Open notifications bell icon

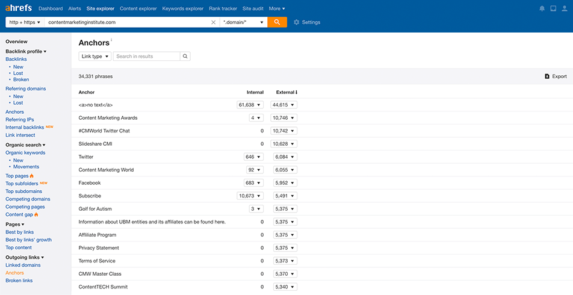point(542,9)
